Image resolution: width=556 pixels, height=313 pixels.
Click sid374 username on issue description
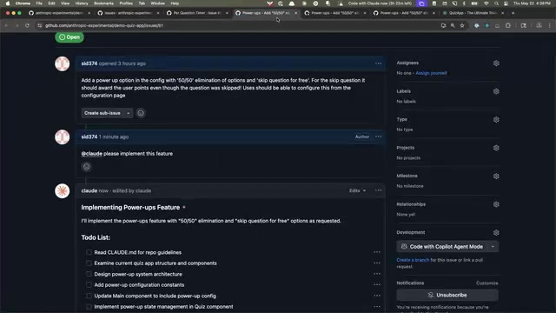coord(89,63)
